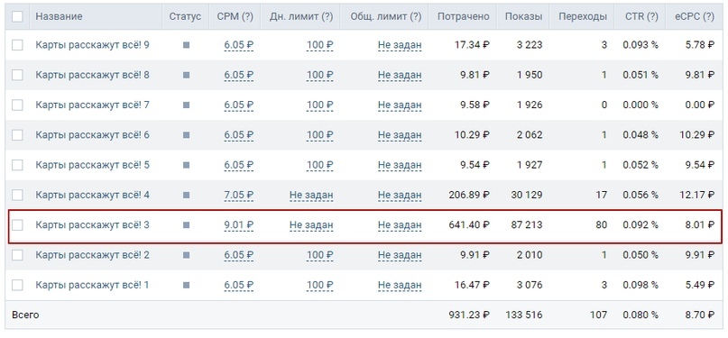728x338 pixels.
Task: Click status square icon of ad 9
Action: coord(186,45)
